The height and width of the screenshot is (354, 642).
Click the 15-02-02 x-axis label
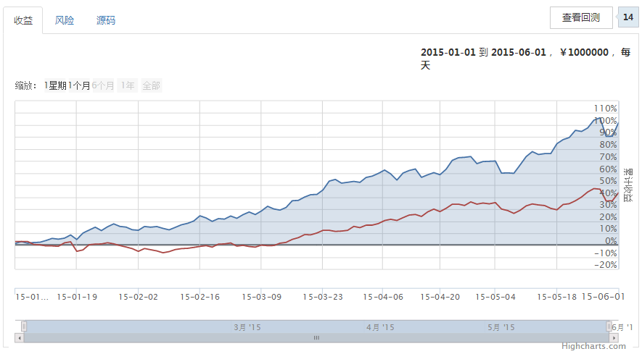tap(138, 298)
